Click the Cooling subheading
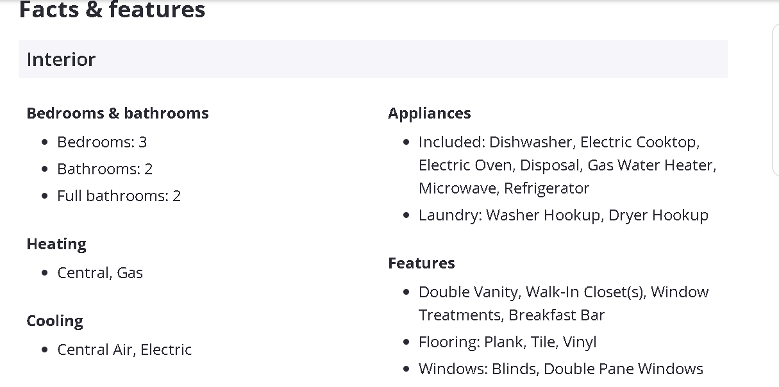Screen dimensions: 779x387 [54, 321]
